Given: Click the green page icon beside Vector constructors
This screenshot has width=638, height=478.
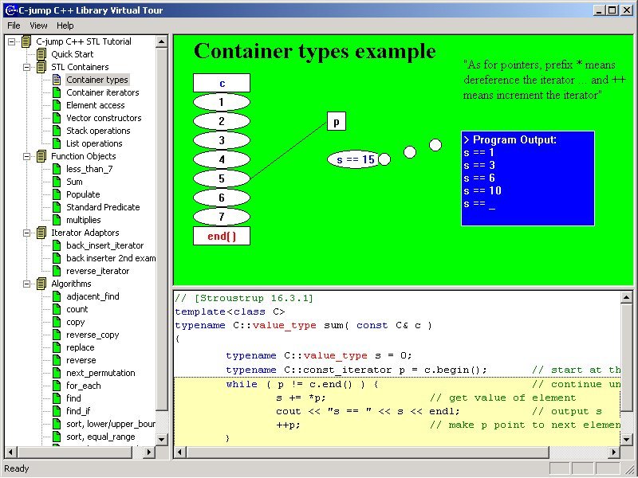Looking at the screenshot, I should [57, 118].
